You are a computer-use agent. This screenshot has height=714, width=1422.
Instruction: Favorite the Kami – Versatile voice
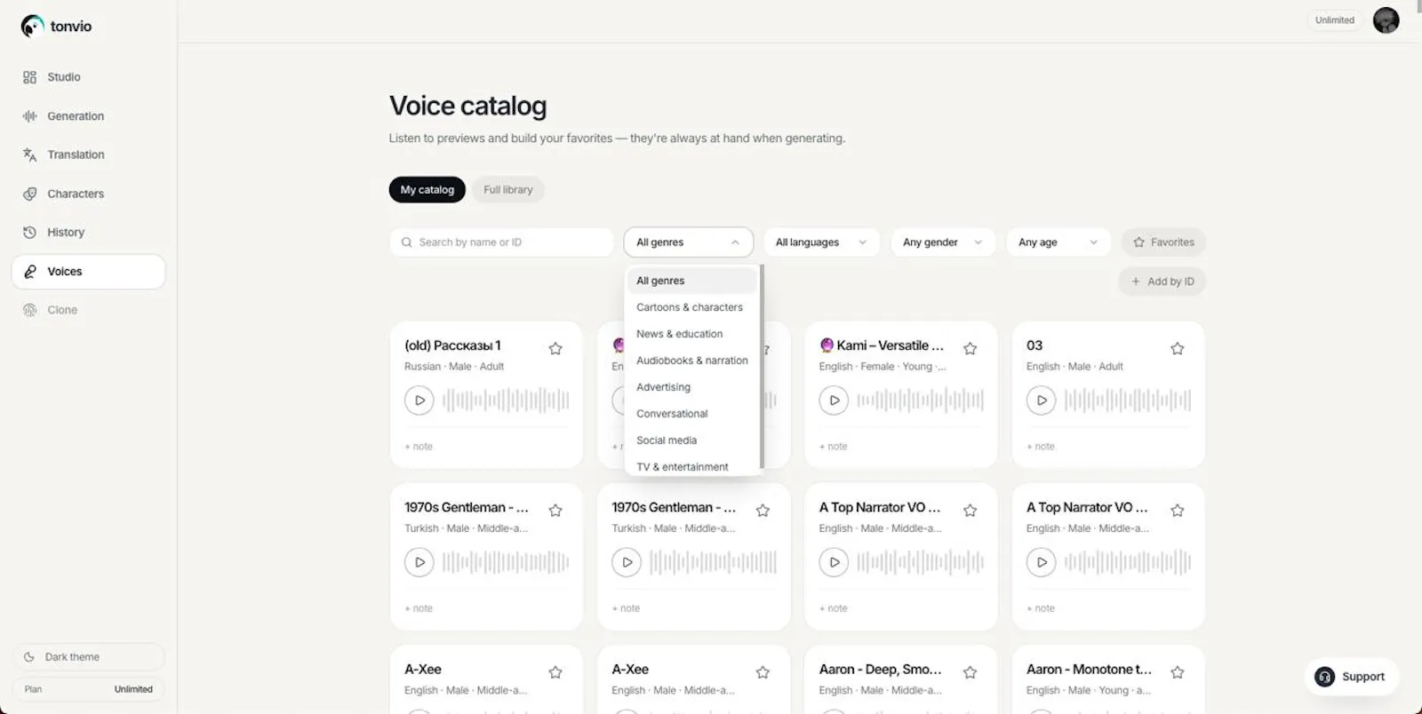coord(971,349)
